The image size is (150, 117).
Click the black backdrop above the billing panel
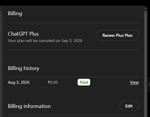pyautogui.click(x=75, y=3)
